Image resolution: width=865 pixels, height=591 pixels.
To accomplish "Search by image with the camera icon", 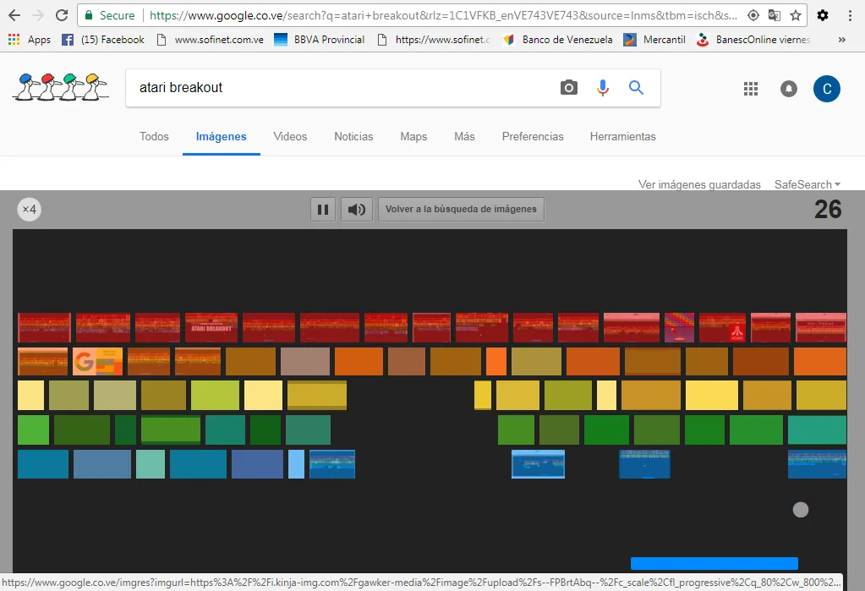I will pos(569,88).
